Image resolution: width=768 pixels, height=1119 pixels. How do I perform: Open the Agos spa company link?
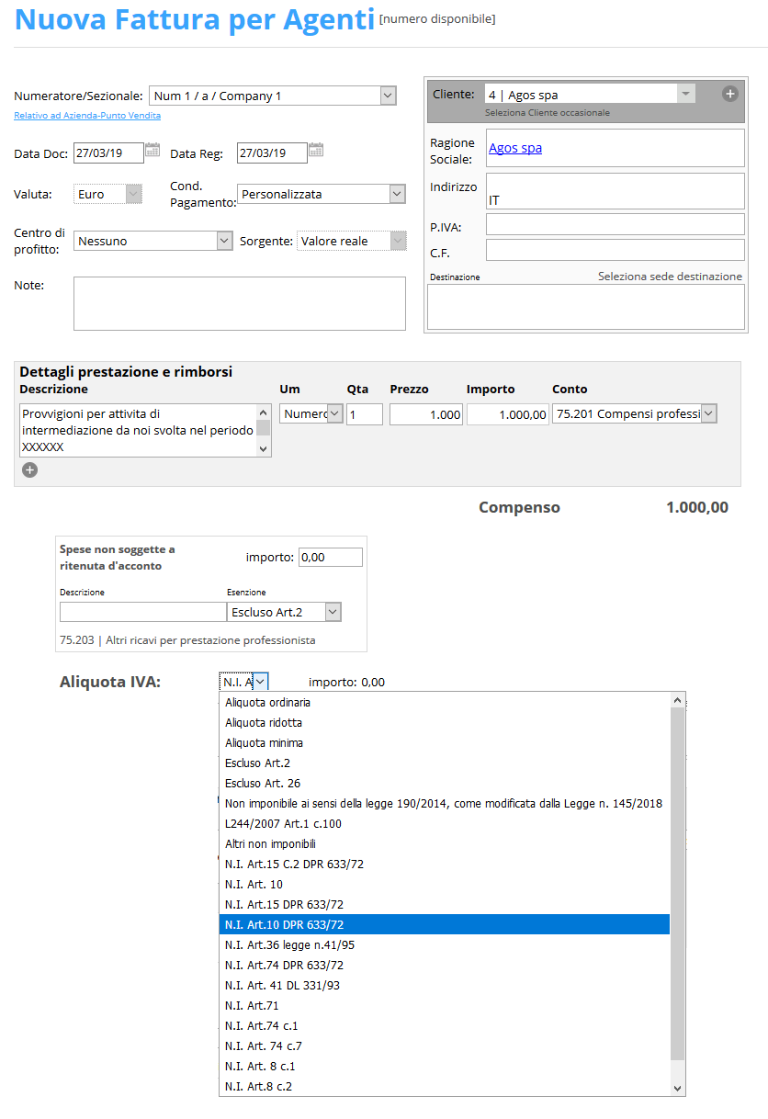pos(515,147)
